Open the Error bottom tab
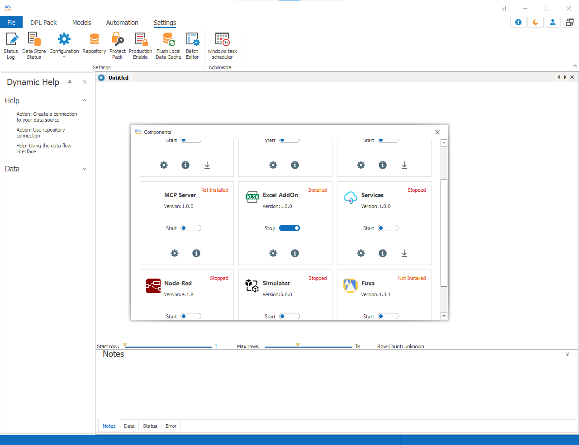 point(171,426)
